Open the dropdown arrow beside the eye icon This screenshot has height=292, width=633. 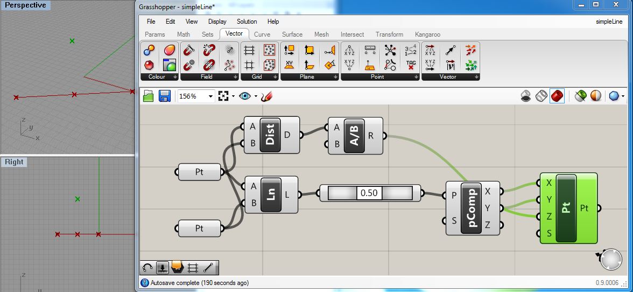pos(256,96)
